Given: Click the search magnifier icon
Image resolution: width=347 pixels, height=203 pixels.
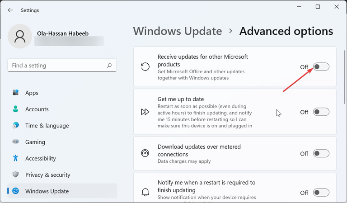Looking at the screenshot, I should pos(109,66).
